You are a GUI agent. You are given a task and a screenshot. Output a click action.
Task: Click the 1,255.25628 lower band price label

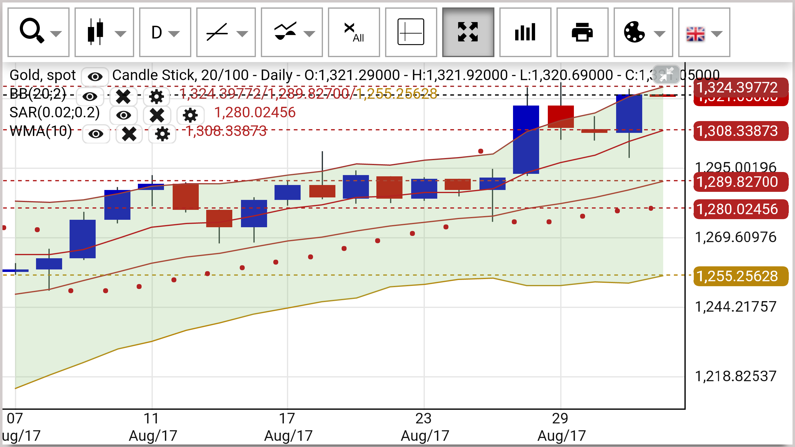[741, 276]
